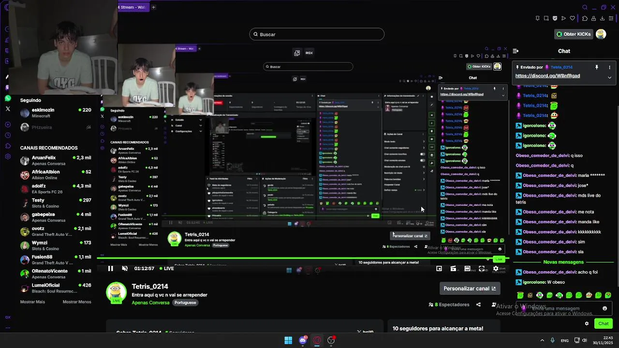Open the AfricaAlbion recommended channel
This screenshot has width=619, height=348.
(x=56, y=174)
